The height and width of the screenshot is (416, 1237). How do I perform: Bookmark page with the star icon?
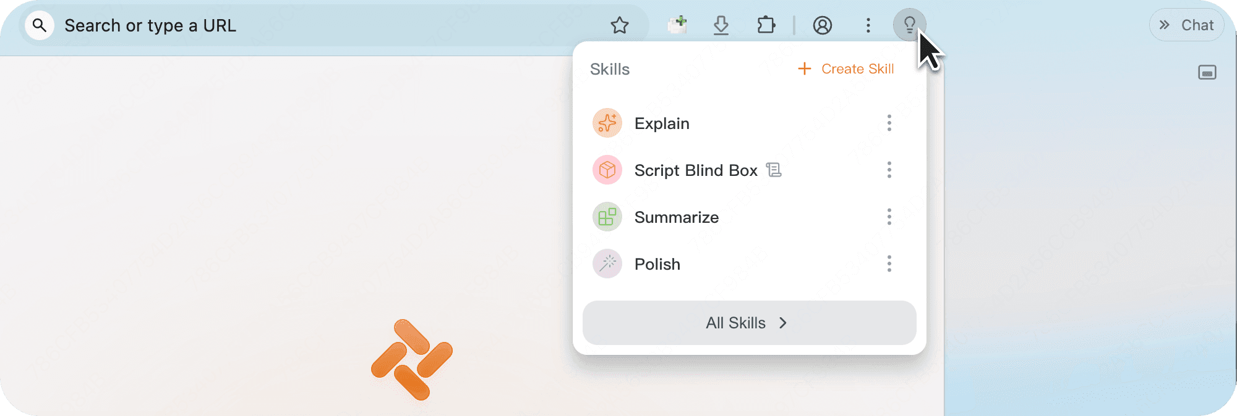(619, 25)
